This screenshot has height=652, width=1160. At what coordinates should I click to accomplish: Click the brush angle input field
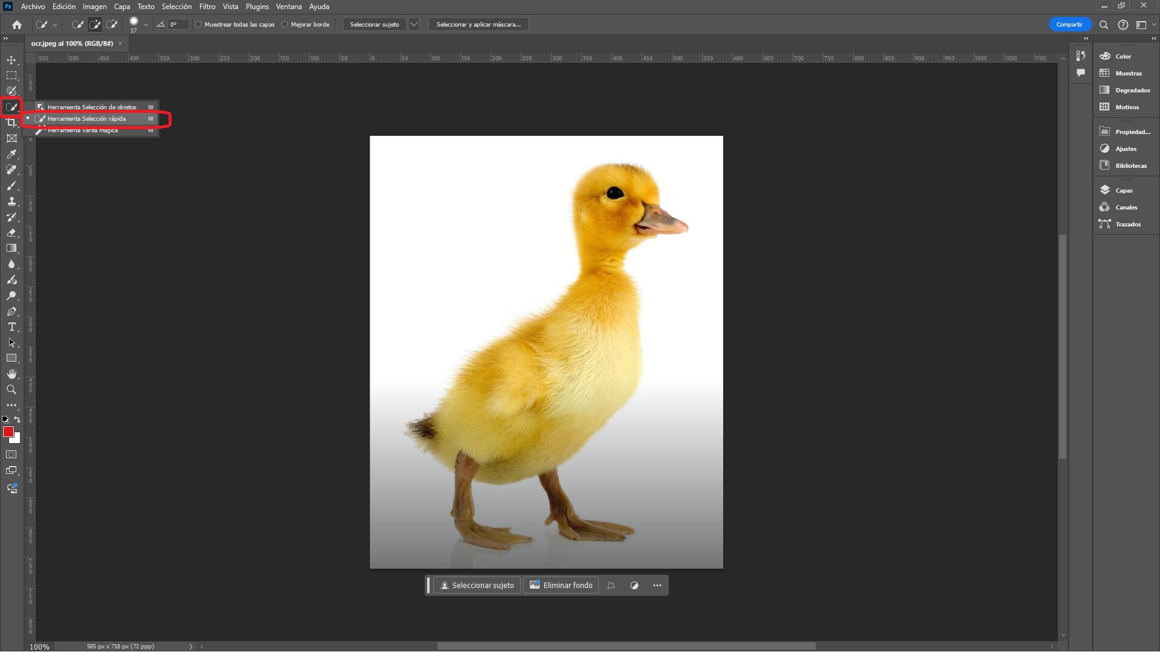pyautogui.click(x=178, y=25)
